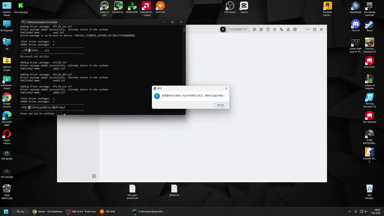Select Riot İstemcisi desktop icon

point(370,117)
